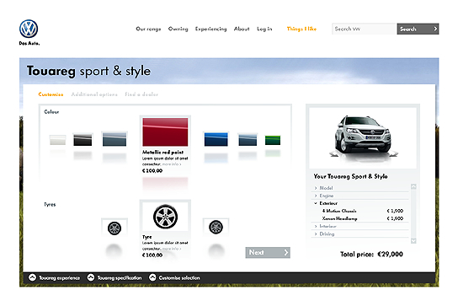Select the Xenon Headlamp row
This screenshot has height=306, width=458.
tap(362, 218)
